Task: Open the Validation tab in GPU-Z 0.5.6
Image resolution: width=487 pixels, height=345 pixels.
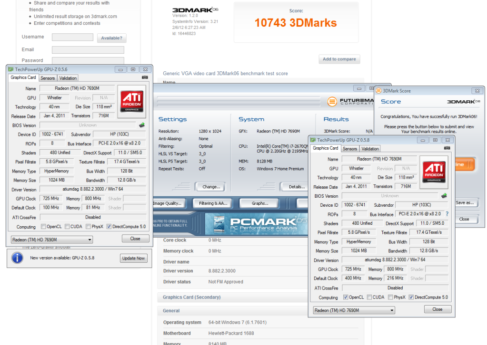Action: pyautogui.click(x=68, y=78)
